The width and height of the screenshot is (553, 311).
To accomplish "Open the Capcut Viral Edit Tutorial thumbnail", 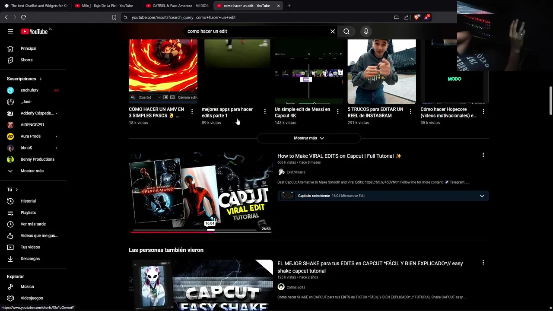I will pos(201,193).
